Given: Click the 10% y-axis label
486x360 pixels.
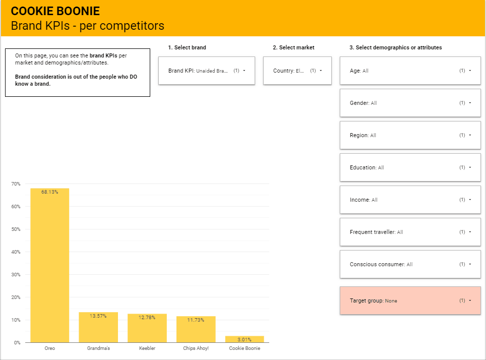Looking at the screenshot, I should coord(16,320).
